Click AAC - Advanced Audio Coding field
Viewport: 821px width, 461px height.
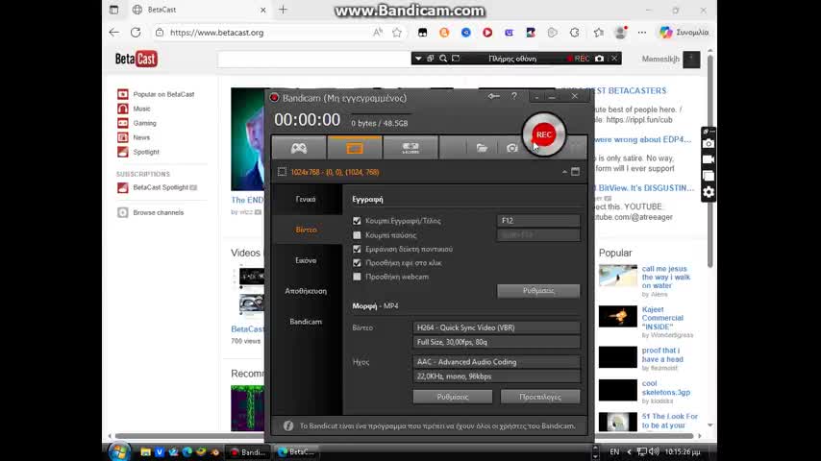(496, 361)
